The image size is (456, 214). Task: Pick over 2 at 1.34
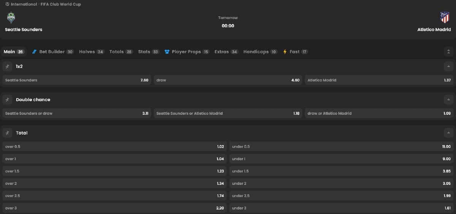114,183
